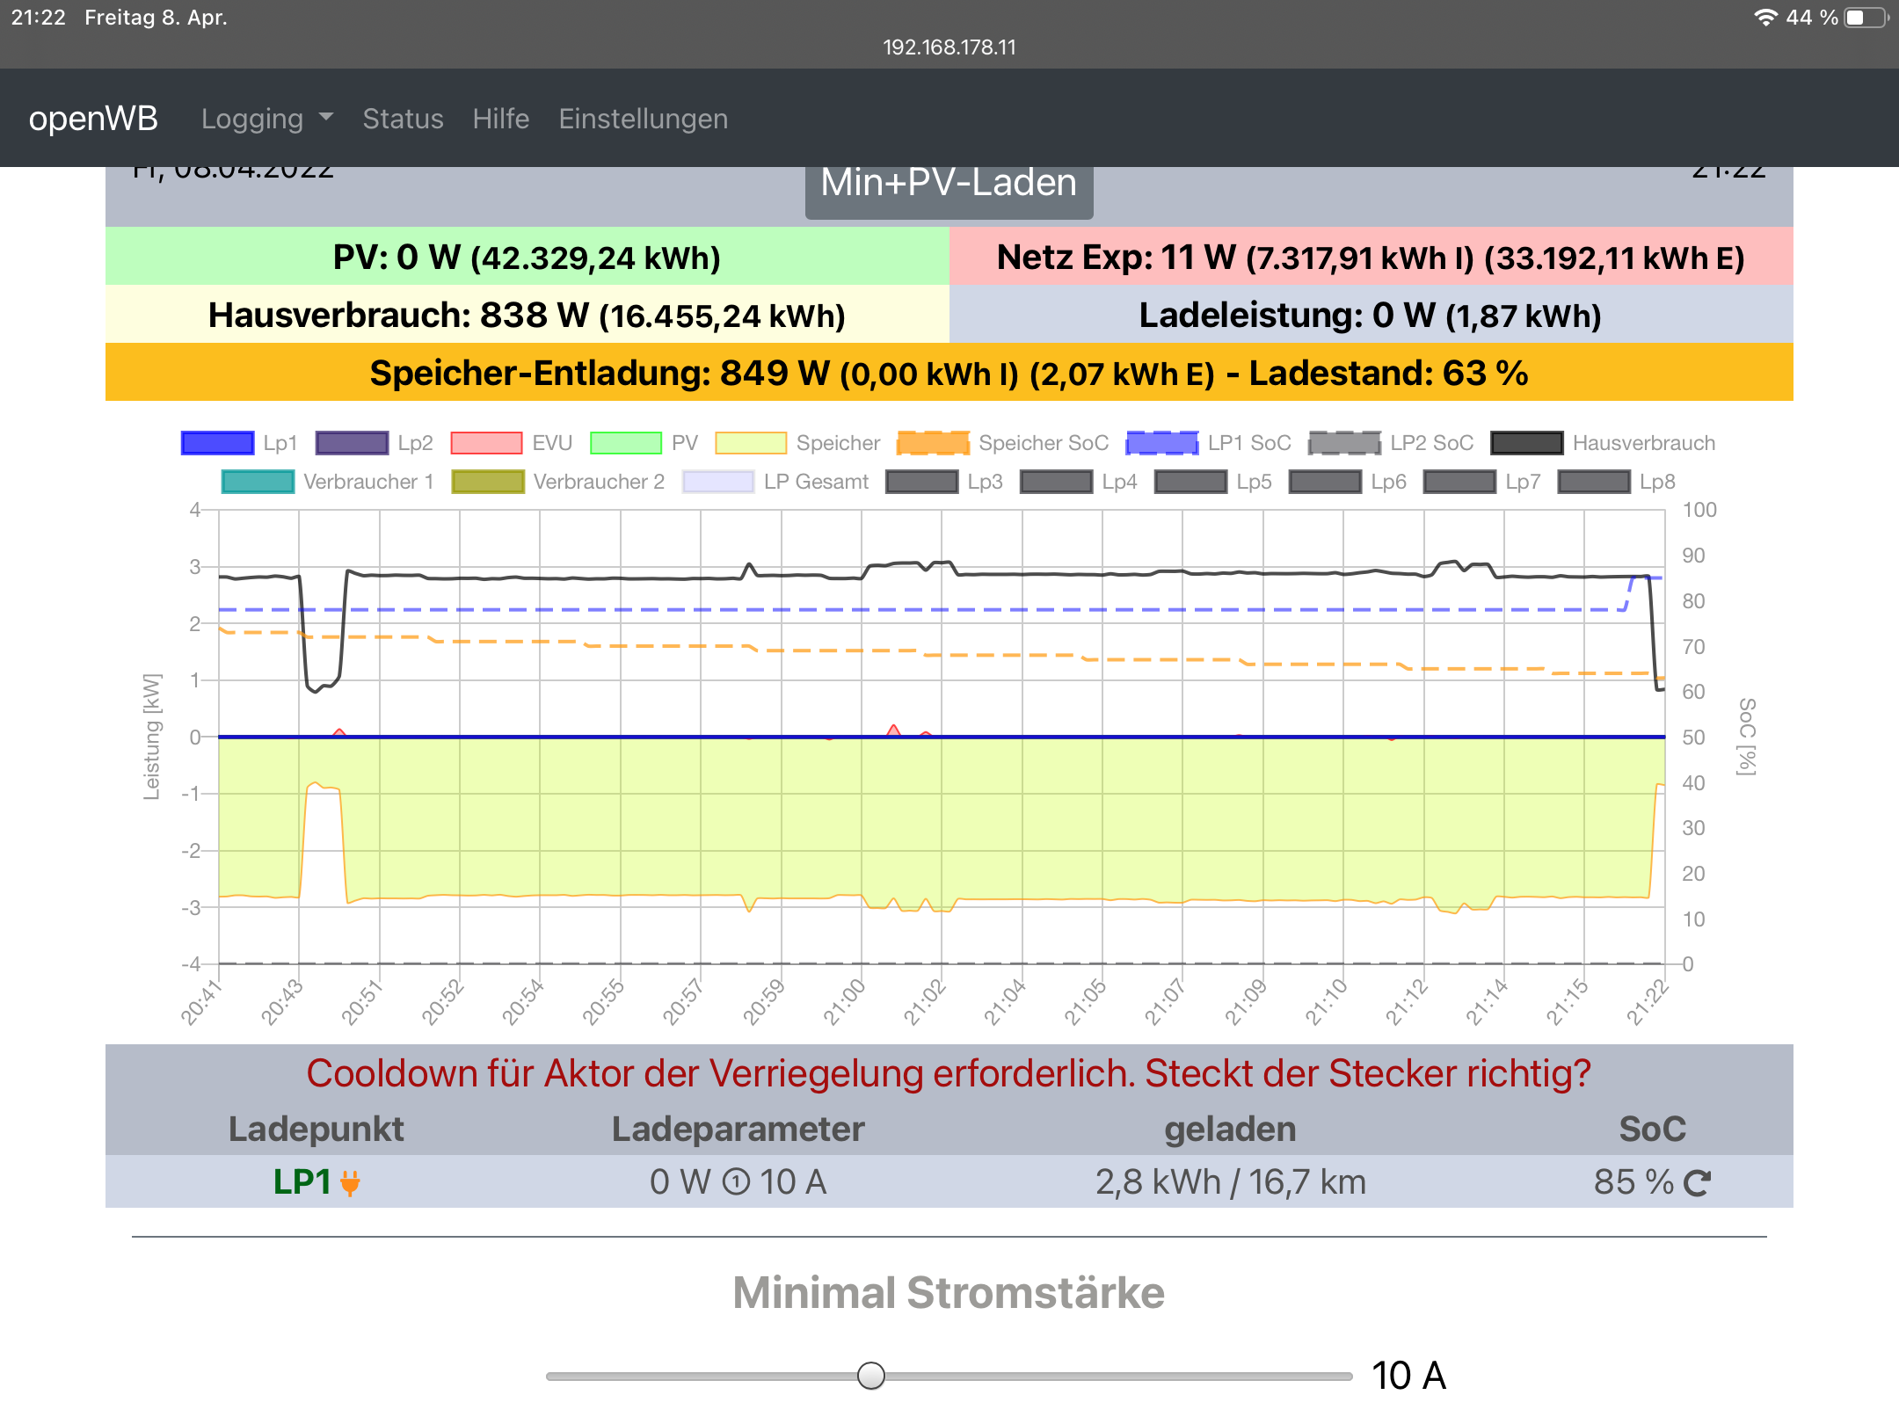Image resolution: width=1899 pixels, height=1424 pixels.
Task: Toggle the Speicher SoC legend swatch
Action: pyautogui.click(x=933, y=443)
